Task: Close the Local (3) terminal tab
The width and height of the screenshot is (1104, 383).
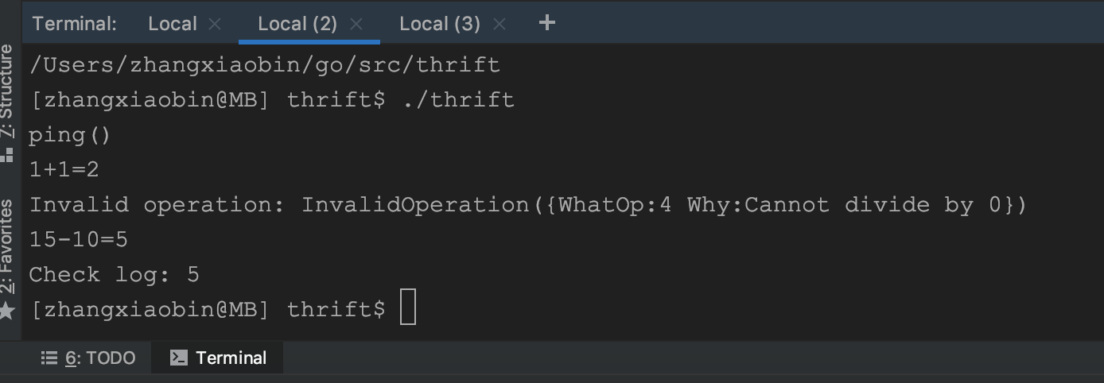Action: click(x=500, y=24)
